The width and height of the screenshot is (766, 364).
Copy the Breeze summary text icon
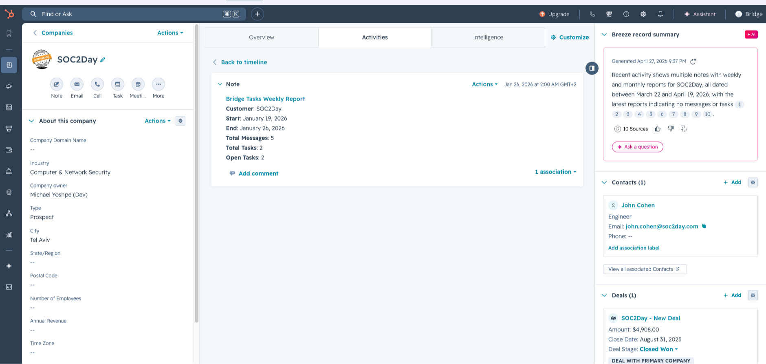(x=684, y=129)
